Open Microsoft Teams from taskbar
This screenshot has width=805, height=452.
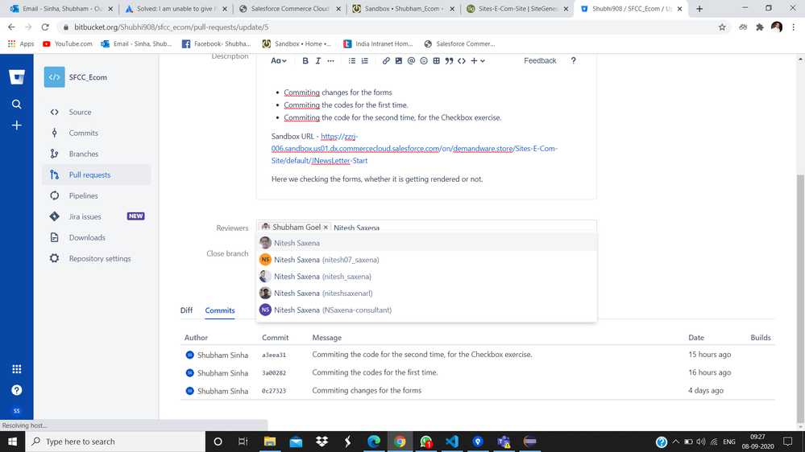pos(504,442)
